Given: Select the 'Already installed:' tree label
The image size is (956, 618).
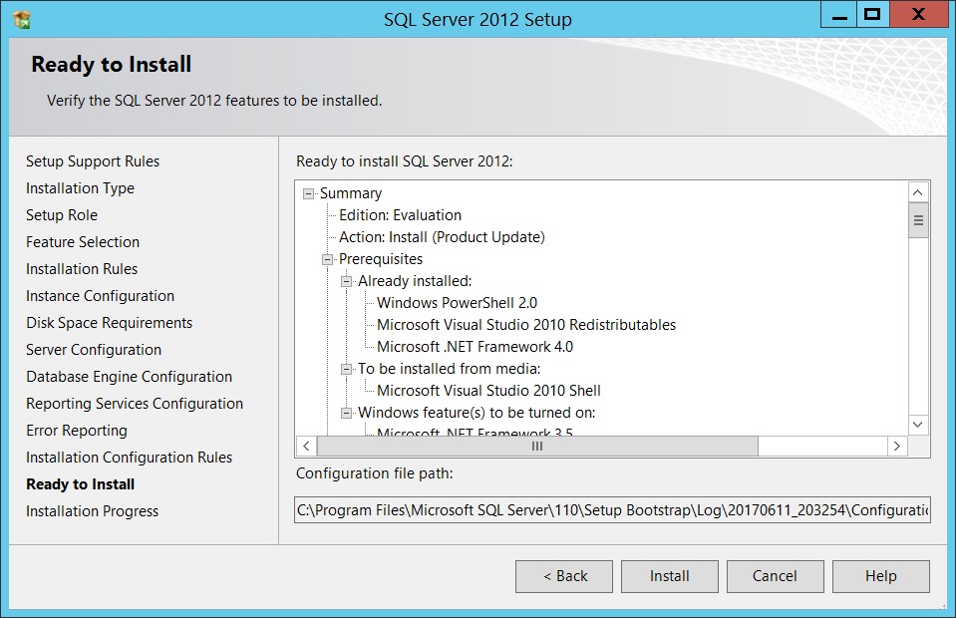Looking at the screenshot, I should (x=415, y=281).
